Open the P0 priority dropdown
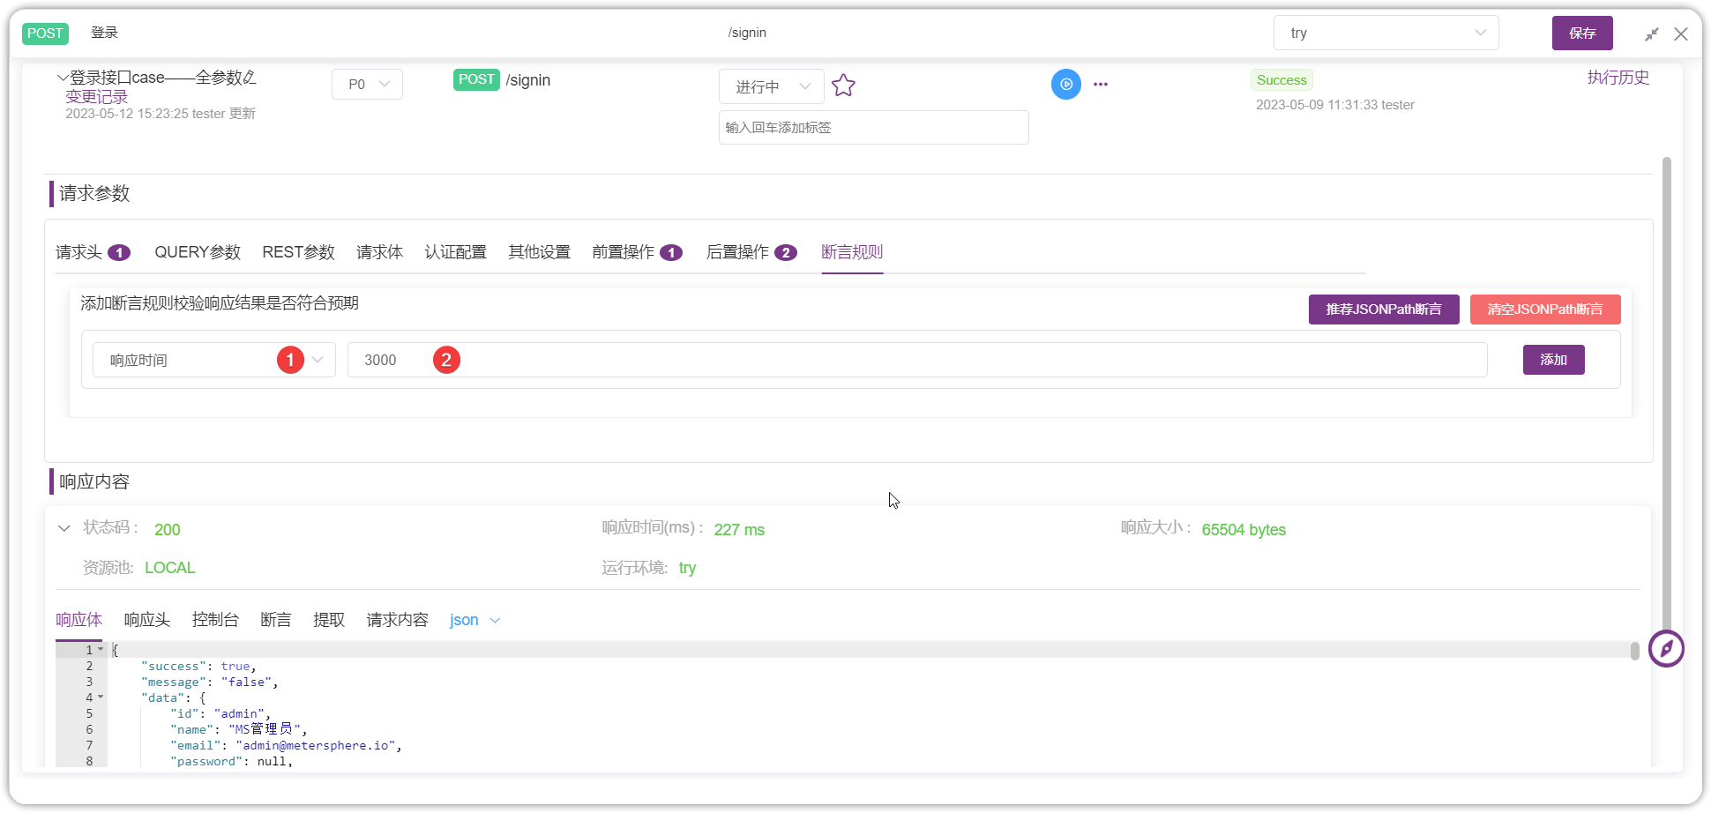 [x=367, y=85]
